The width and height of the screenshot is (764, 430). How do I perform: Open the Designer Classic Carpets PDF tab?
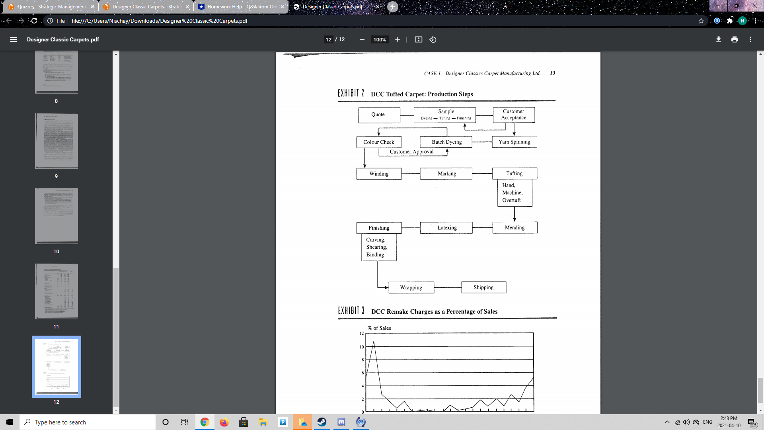click(333, 6)
